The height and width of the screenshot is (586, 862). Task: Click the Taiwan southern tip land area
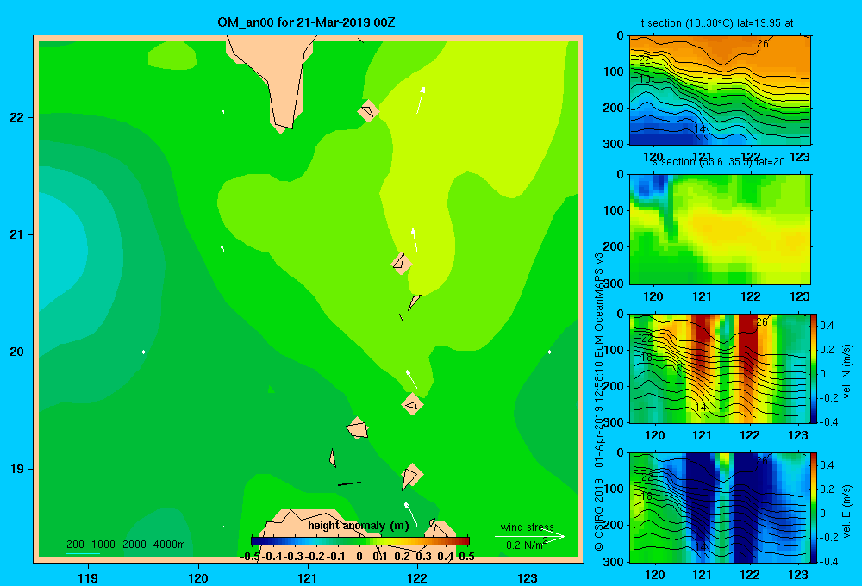(x=282, y=77)
